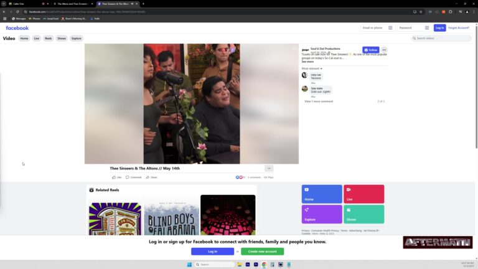This screenshot has height=269, width=478.
Task: Open Chrome three-dot menu
Action: (x=474, y=12)
